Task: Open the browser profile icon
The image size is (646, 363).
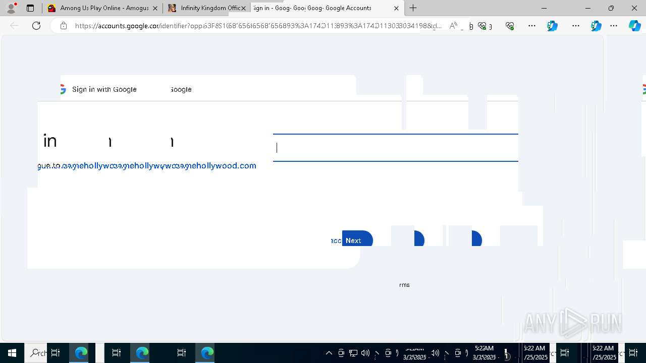Action: coord(11,8)
